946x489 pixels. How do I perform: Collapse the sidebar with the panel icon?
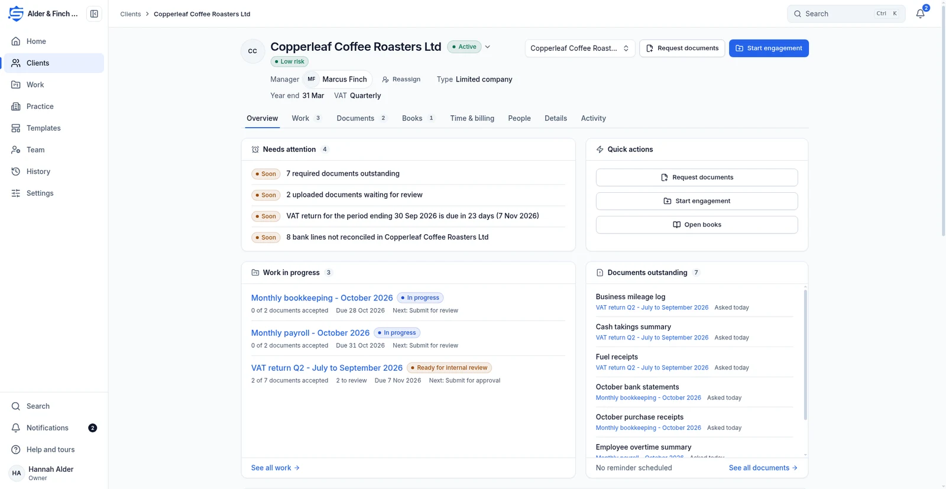[94, 14]
